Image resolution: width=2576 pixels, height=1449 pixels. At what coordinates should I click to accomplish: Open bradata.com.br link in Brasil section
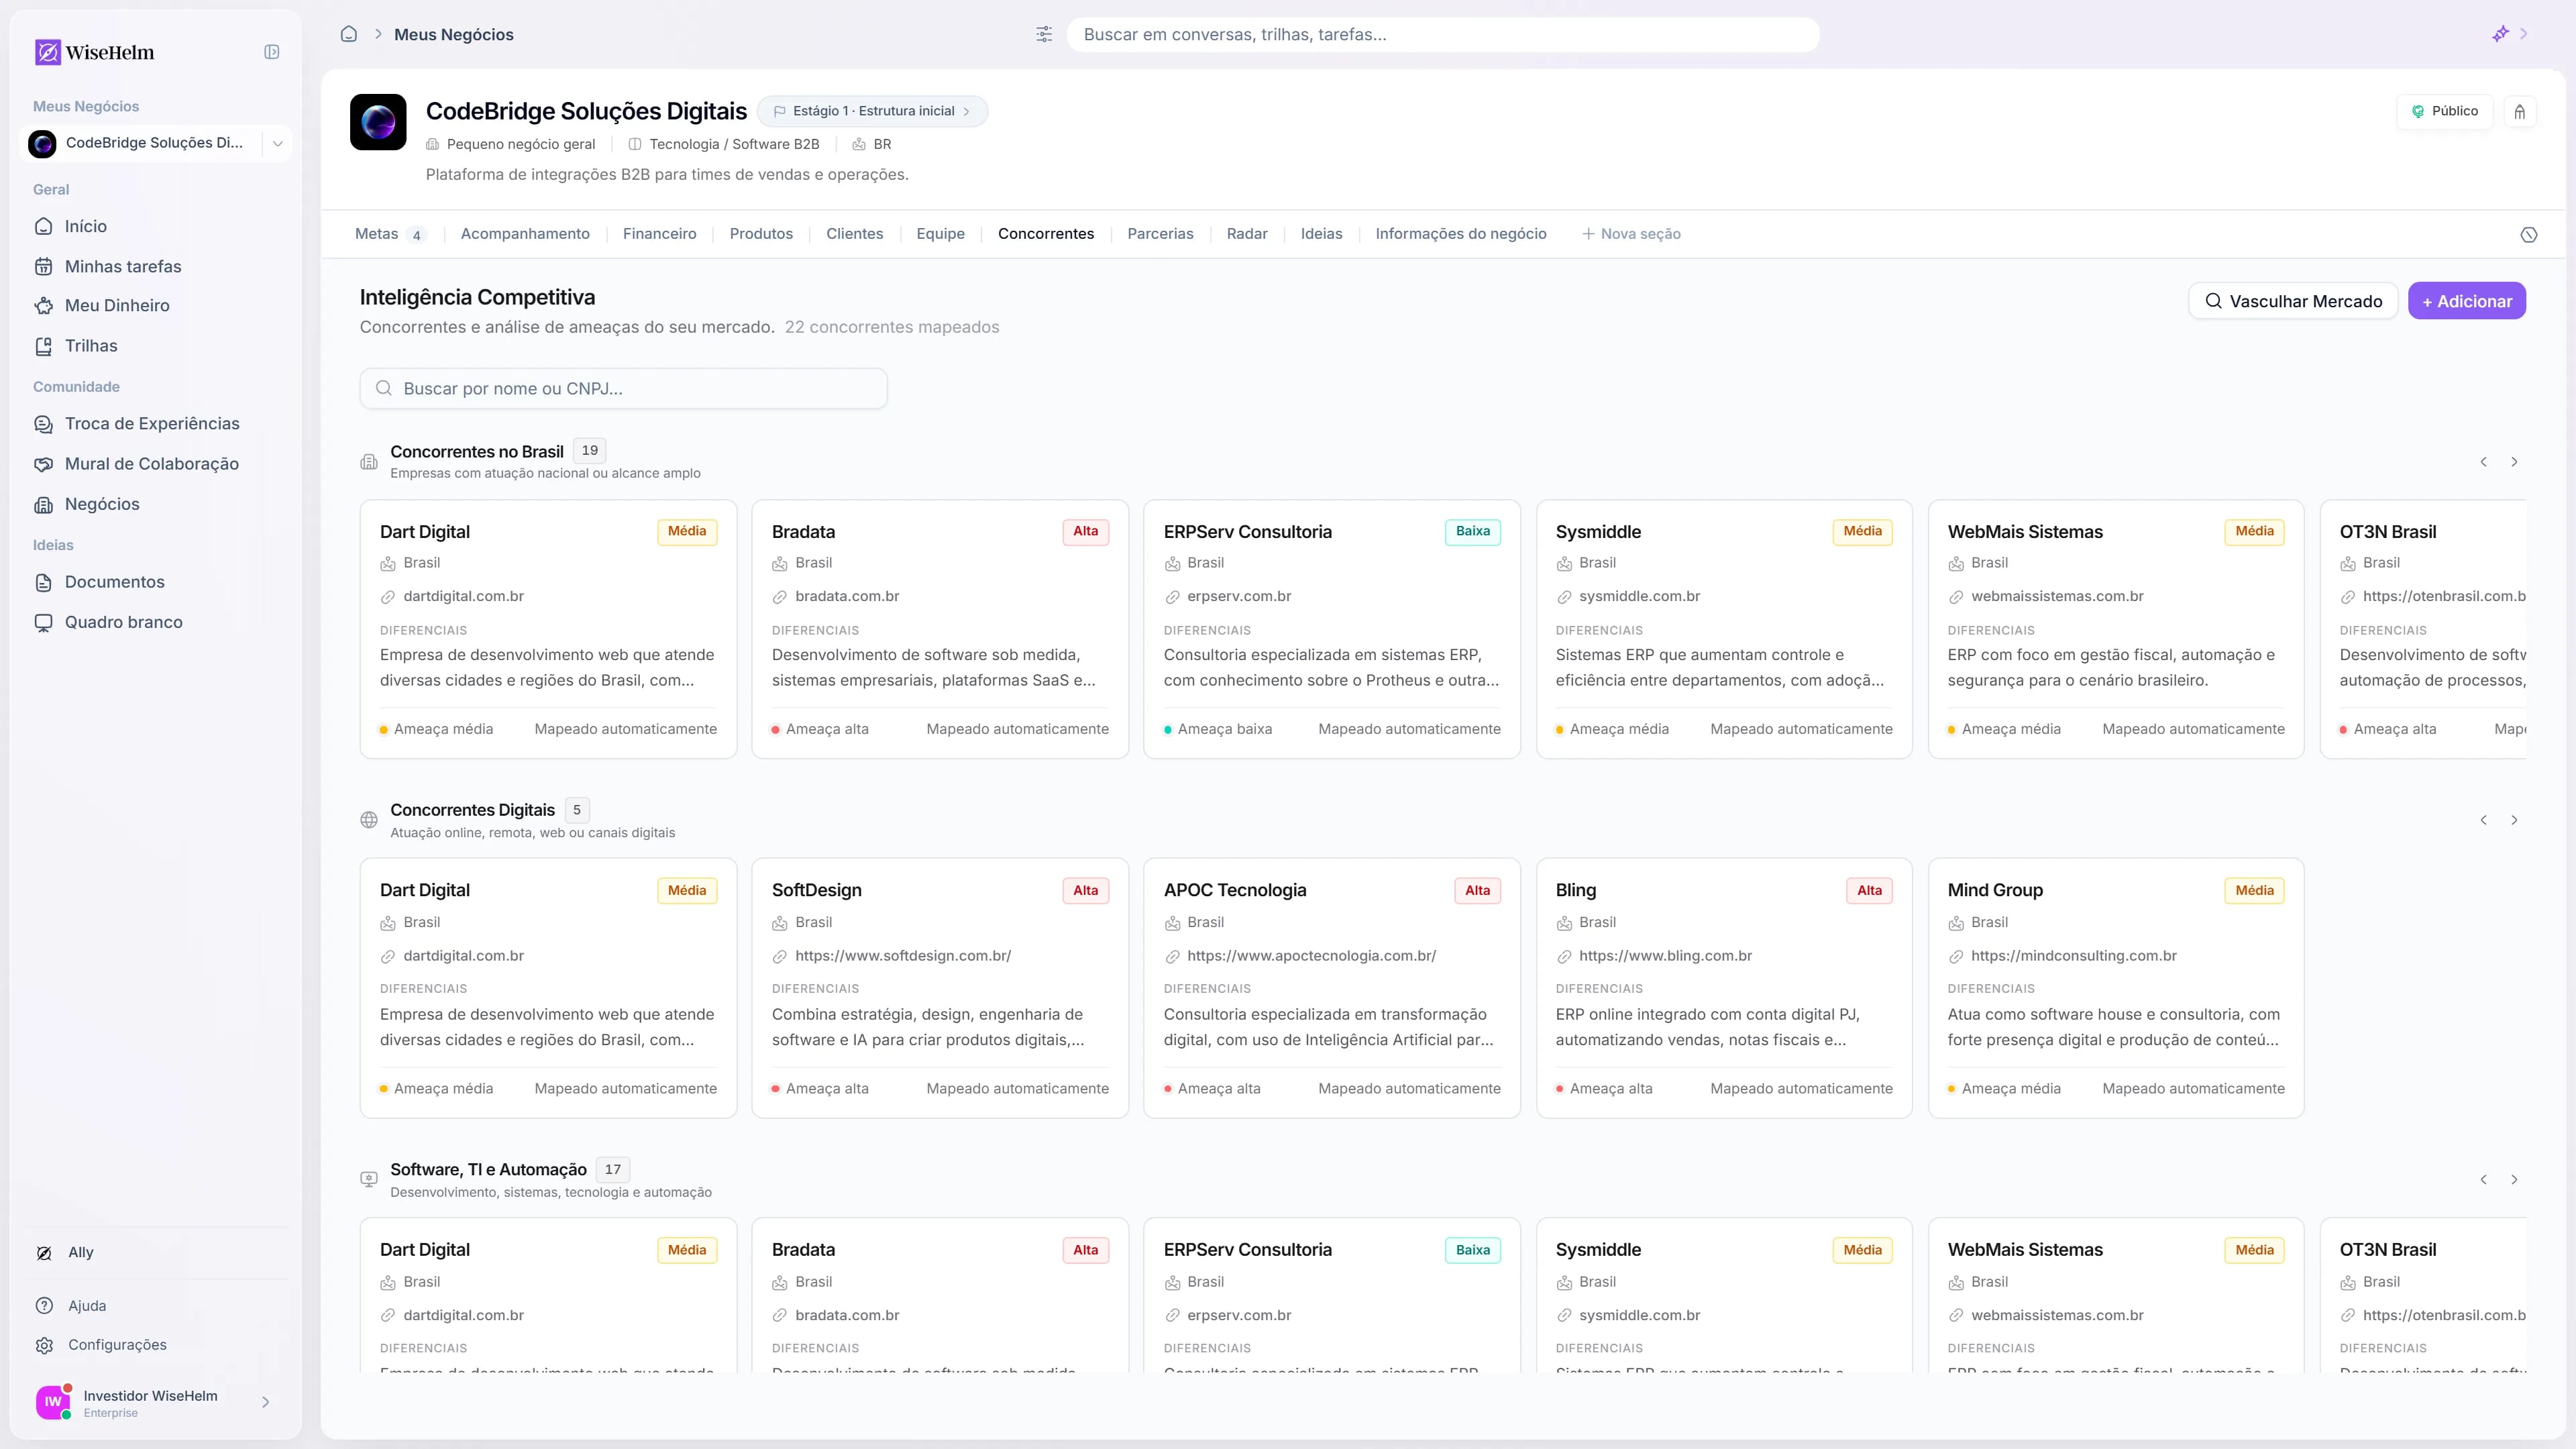coord(847,597)
